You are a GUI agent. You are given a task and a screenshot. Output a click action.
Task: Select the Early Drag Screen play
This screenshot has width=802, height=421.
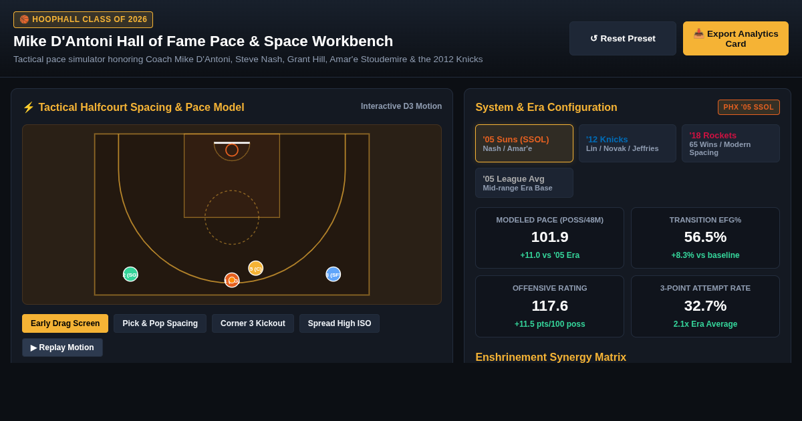[x=65, y=323]
